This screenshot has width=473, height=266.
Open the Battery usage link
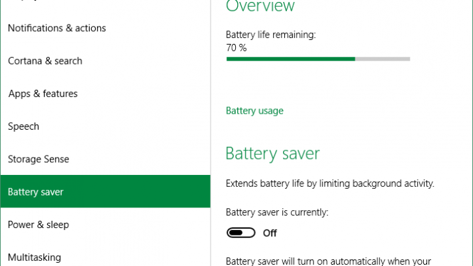(x=254, y=111)
